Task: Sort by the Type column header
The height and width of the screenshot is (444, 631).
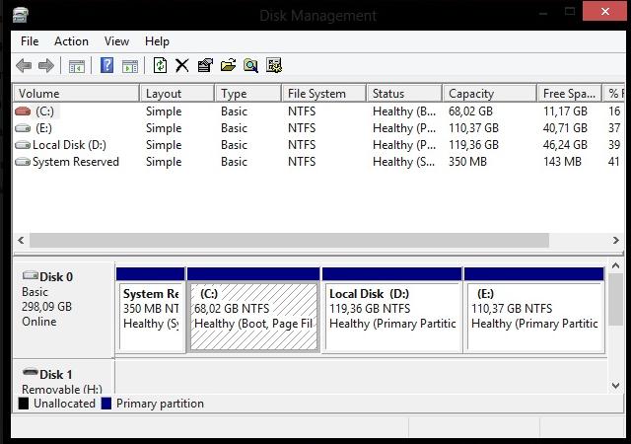Action: [x=247, y=94]
